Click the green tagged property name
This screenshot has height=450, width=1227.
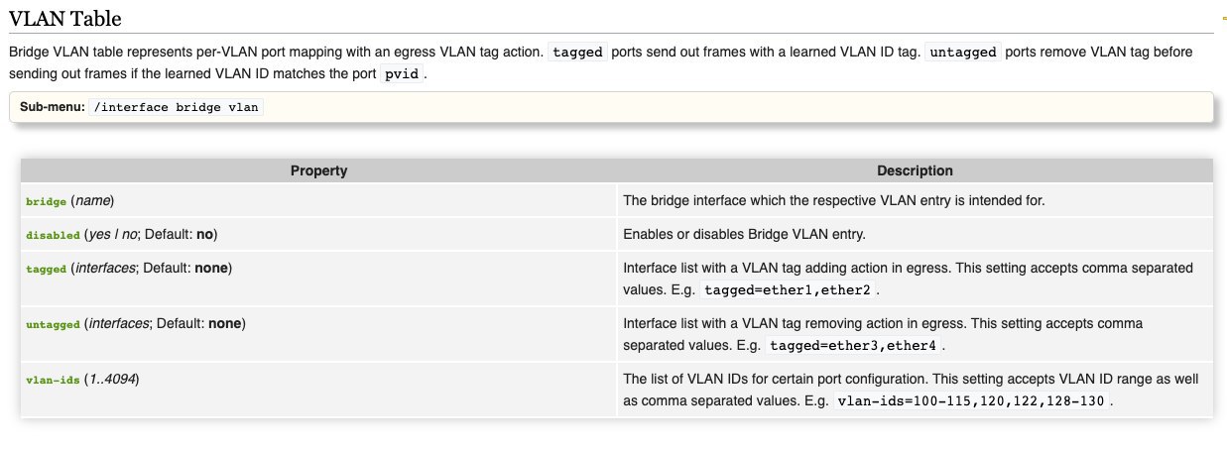pyautogui.click(x=46, y=269)
